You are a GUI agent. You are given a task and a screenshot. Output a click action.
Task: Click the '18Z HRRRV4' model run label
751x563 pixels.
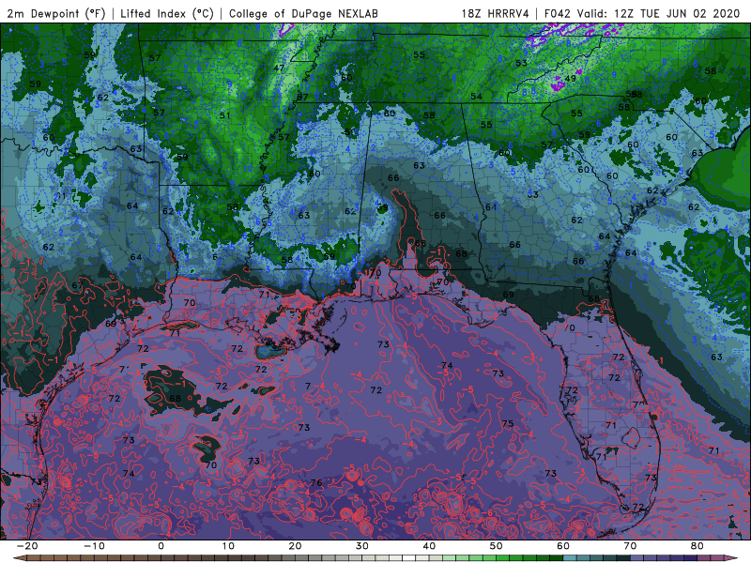496,13
